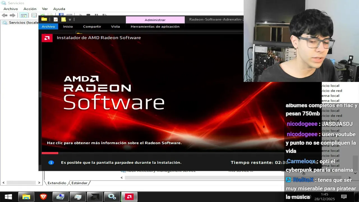Viewport: 359px width, 202px height.
Task: Switch to red AMD installer taskbar icon
Action: coord(129,197)
